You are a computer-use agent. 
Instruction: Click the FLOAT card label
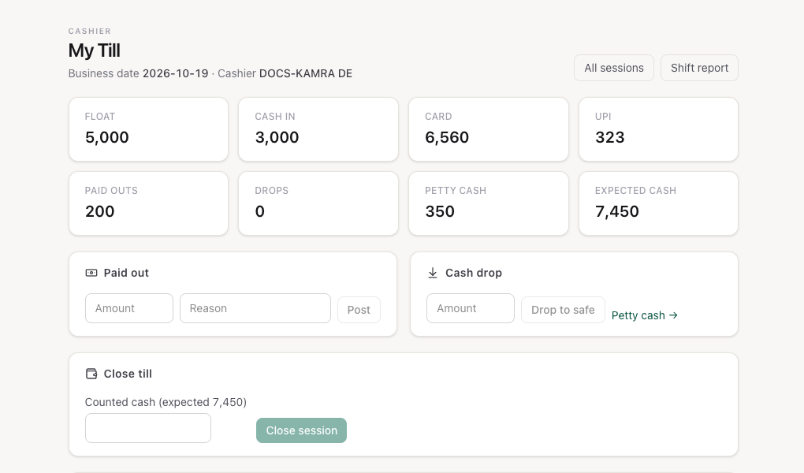[x=100, y=117]
